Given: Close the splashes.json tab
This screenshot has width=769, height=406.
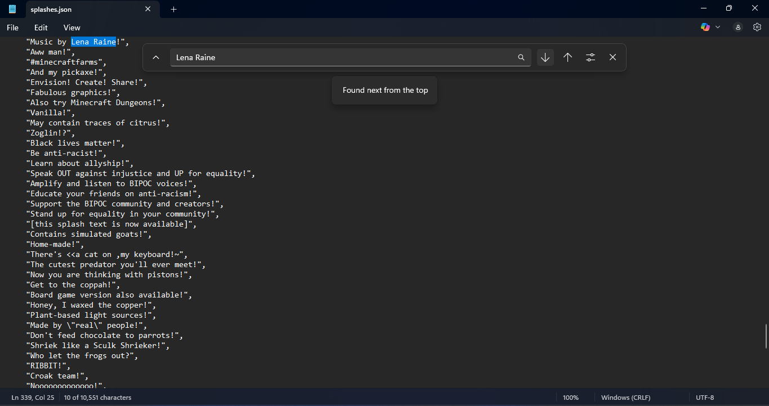Looking at the screenshot, I should point(148,9).
